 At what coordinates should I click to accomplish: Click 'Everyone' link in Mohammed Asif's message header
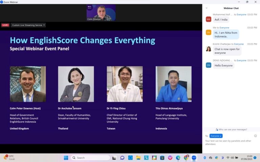pos(241,15)
